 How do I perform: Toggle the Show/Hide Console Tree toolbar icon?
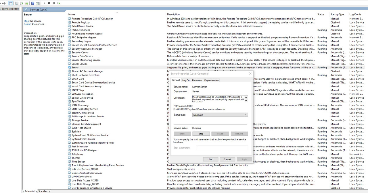click(x=11, y=3)
